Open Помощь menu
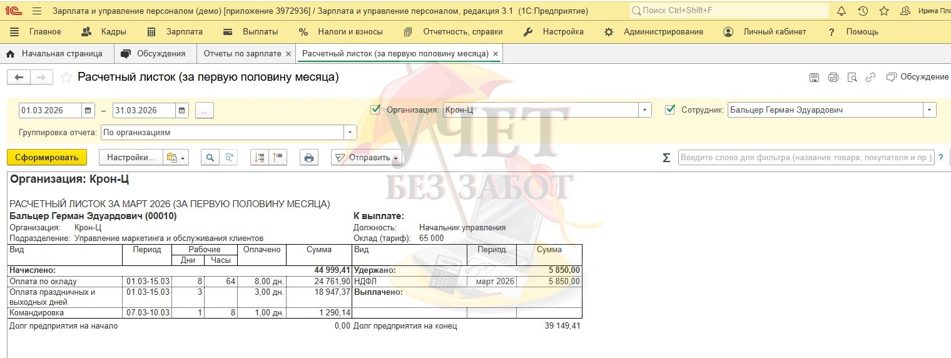Image resolution: width=951 pixels, height=358 pixels. tap(852, 32)
